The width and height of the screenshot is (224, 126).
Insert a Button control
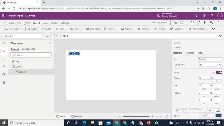point(46,29)
